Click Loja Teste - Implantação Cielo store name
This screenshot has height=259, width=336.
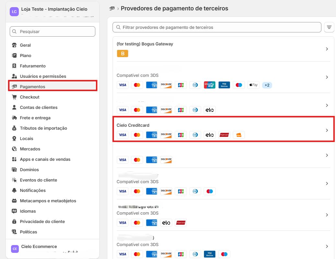(54, 9)
